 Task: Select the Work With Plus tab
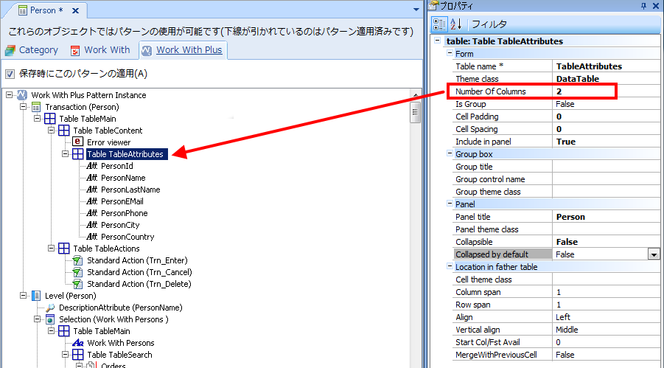[x=183, y=50]
